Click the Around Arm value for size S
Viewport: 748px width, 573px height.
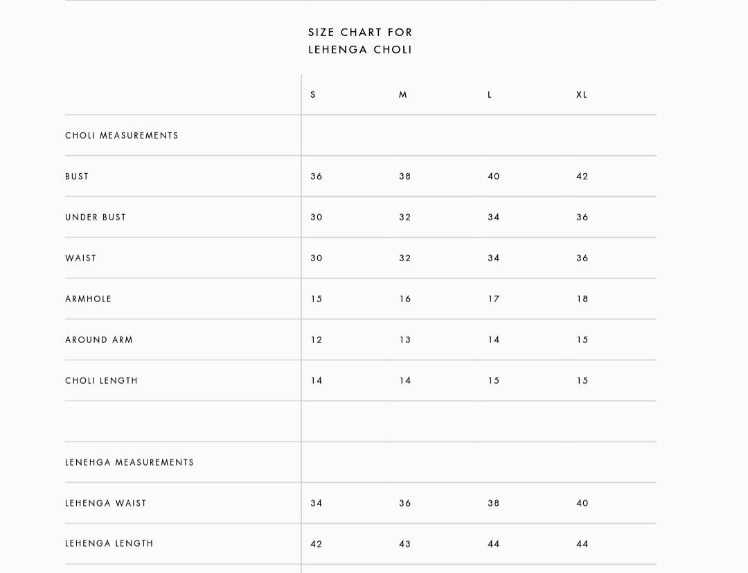click(x=317, y=340)
